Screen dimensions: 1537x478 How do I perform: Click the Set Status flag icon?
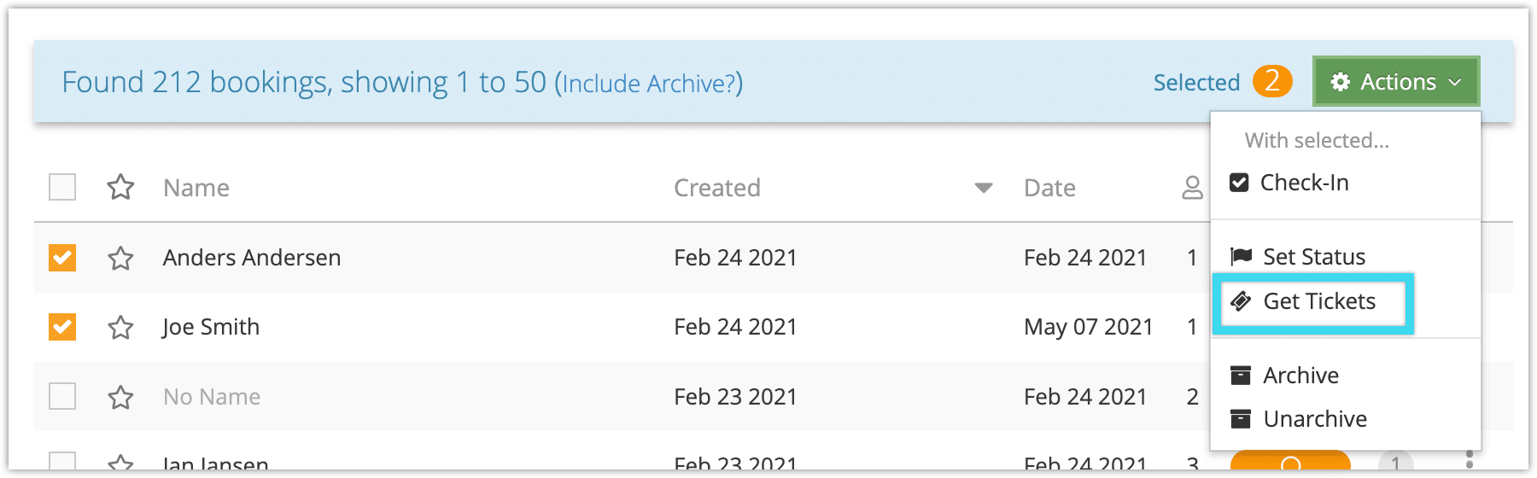1241,256
